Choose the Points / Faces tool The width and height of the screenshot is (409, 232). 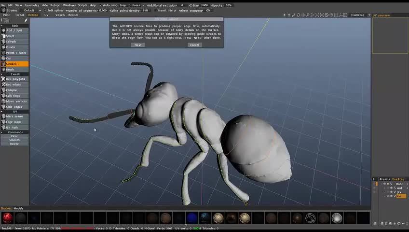[x=14, y=53]
